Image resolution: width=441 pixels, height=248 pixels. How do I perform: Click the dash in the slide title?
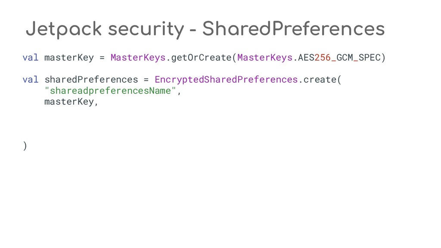tap(193, 30)
